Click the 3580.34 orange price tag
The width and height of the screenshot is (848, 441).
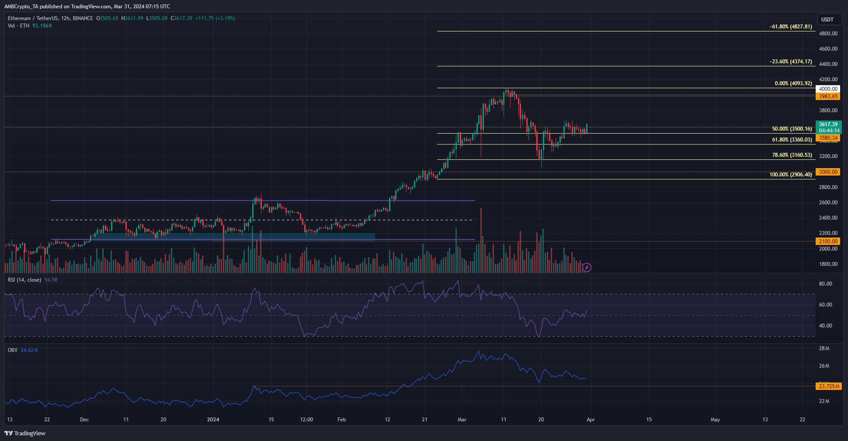coord(828,138)
